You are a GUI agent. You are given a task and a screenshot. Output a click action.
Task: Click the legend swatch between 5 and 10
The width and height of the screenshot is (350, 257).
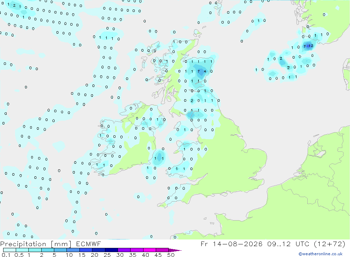point(61,250)
